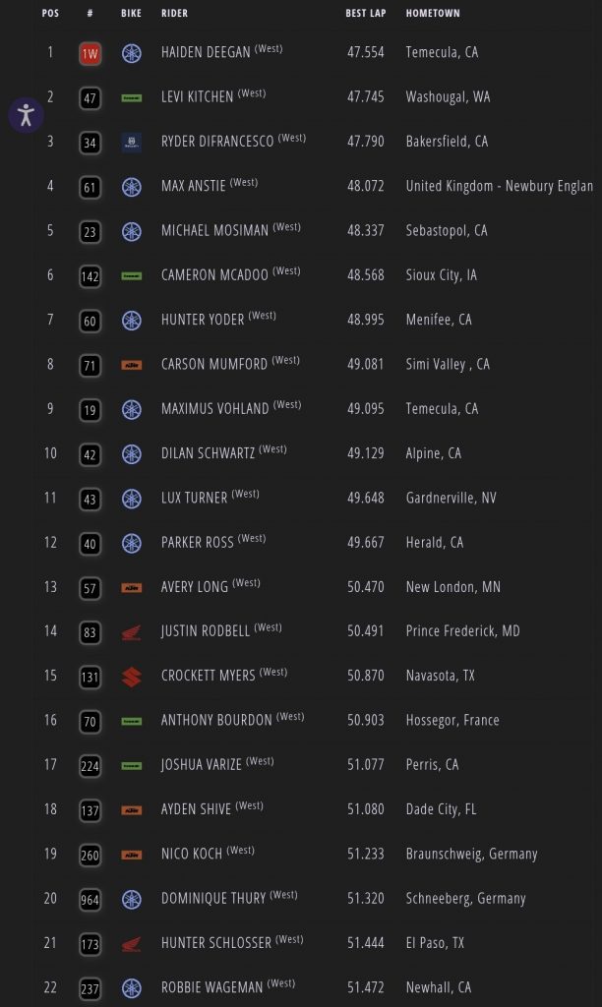Click Justin Rodbell's Honda bike logo

pos(131,632)
